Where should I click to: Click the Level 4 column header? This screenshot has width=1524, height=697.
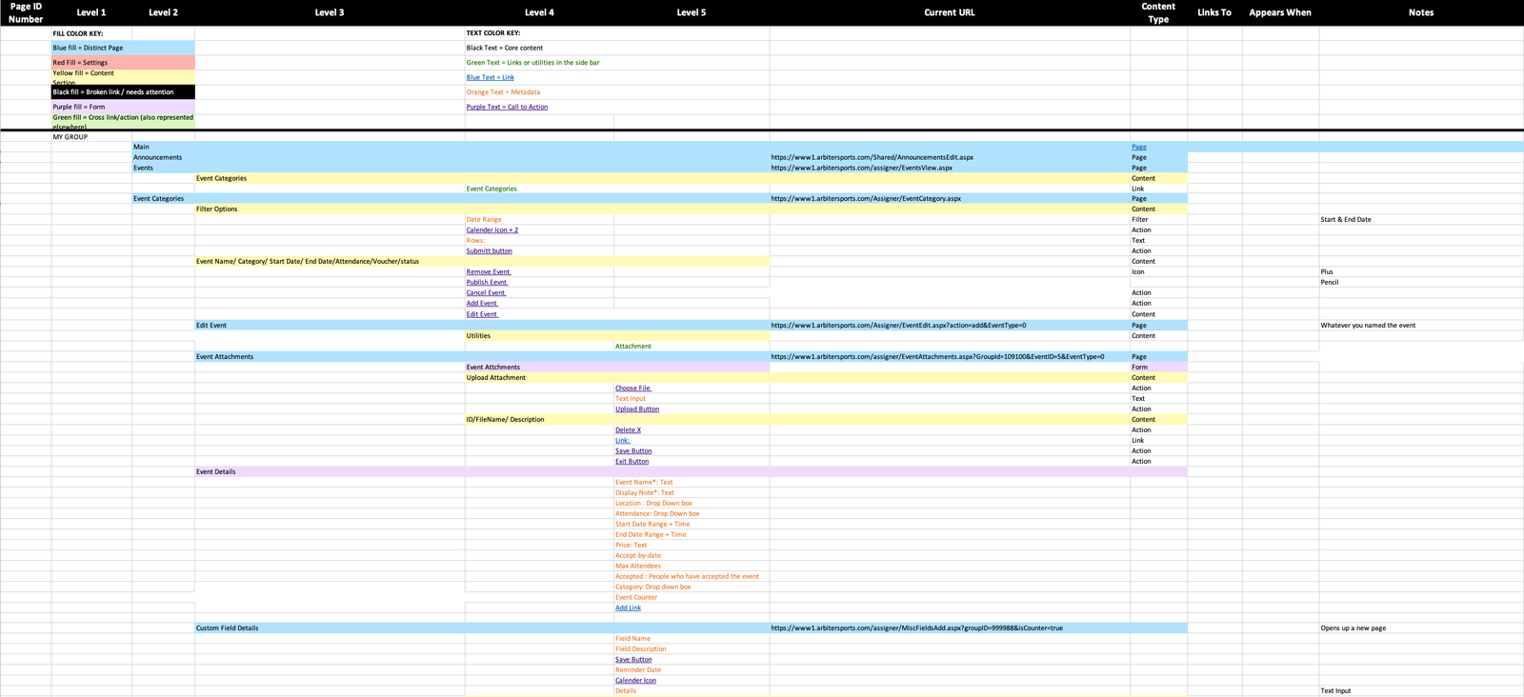pos(539,12)
